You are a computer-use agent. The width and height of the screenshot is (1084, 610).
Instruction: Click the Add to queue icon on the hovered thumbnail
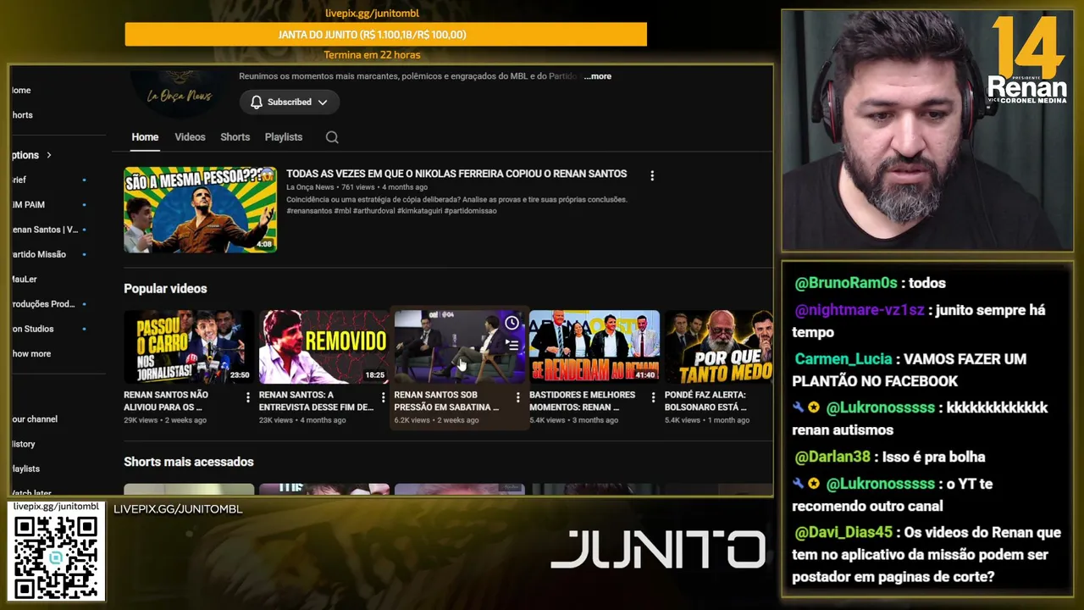(512, 345)
